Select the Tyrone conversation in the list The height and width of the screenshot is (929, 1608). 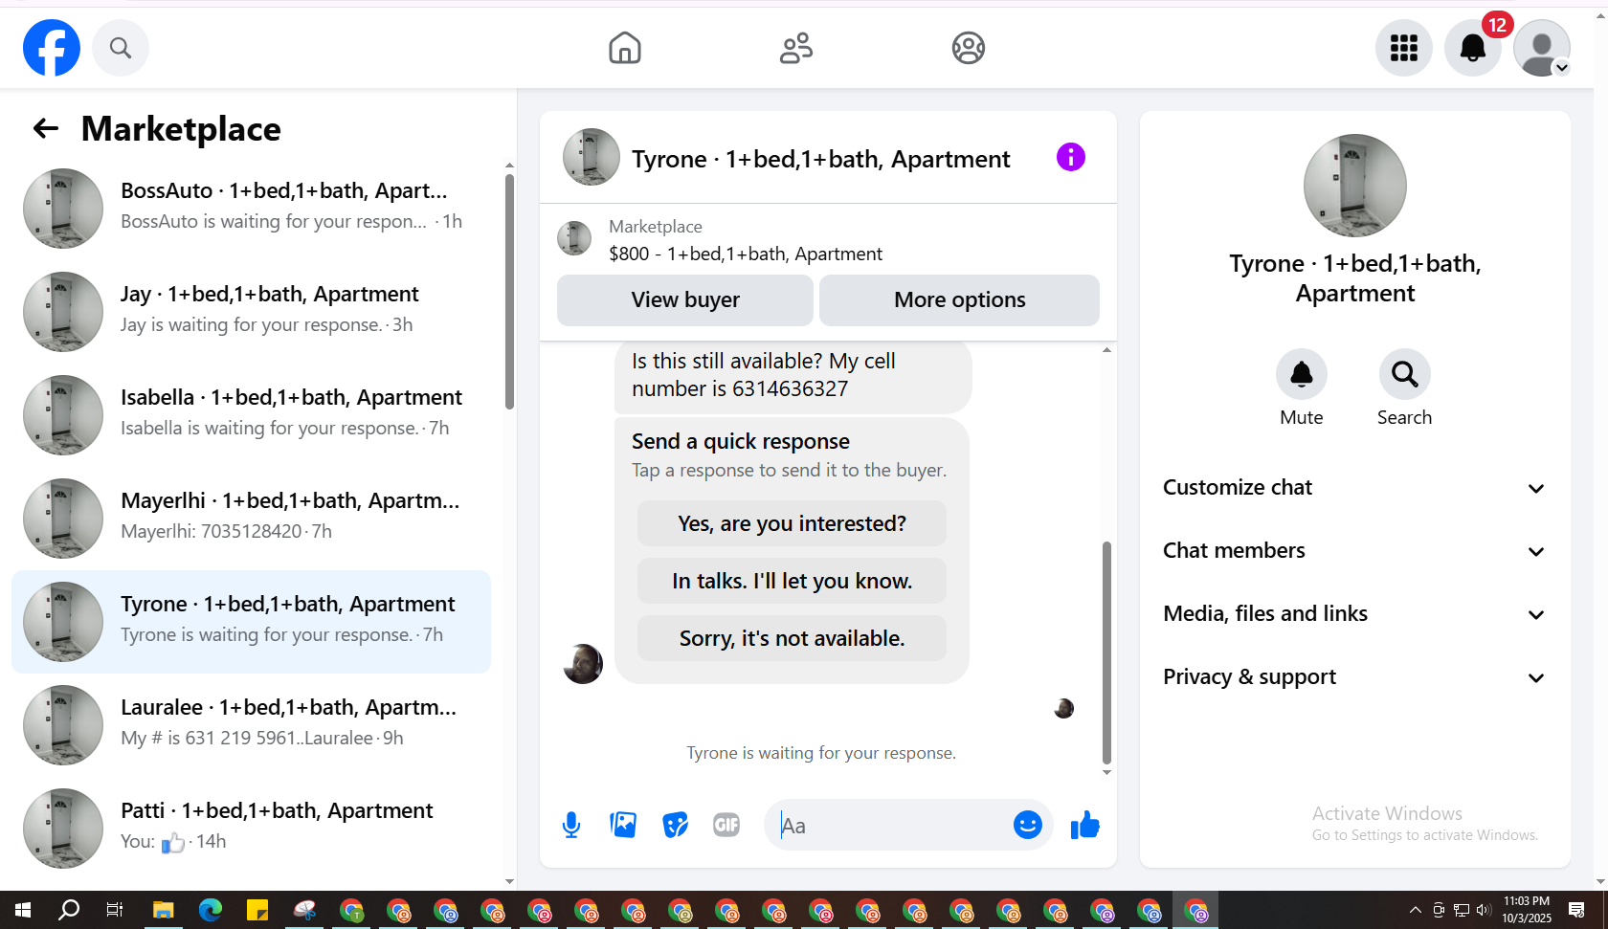coord(251,622)
